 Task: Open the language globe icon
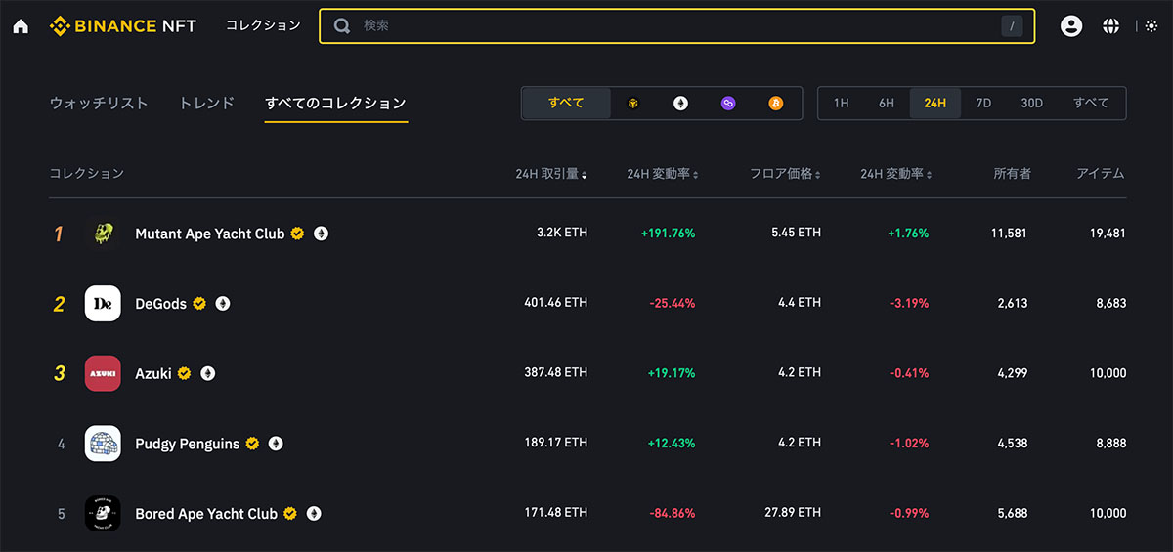(x=1110, y=26)
